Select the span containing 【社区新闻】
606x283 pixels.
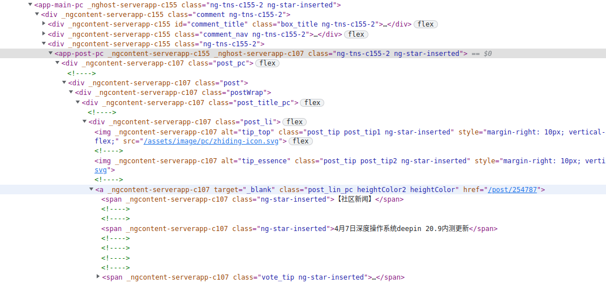[x=252, y=199]
